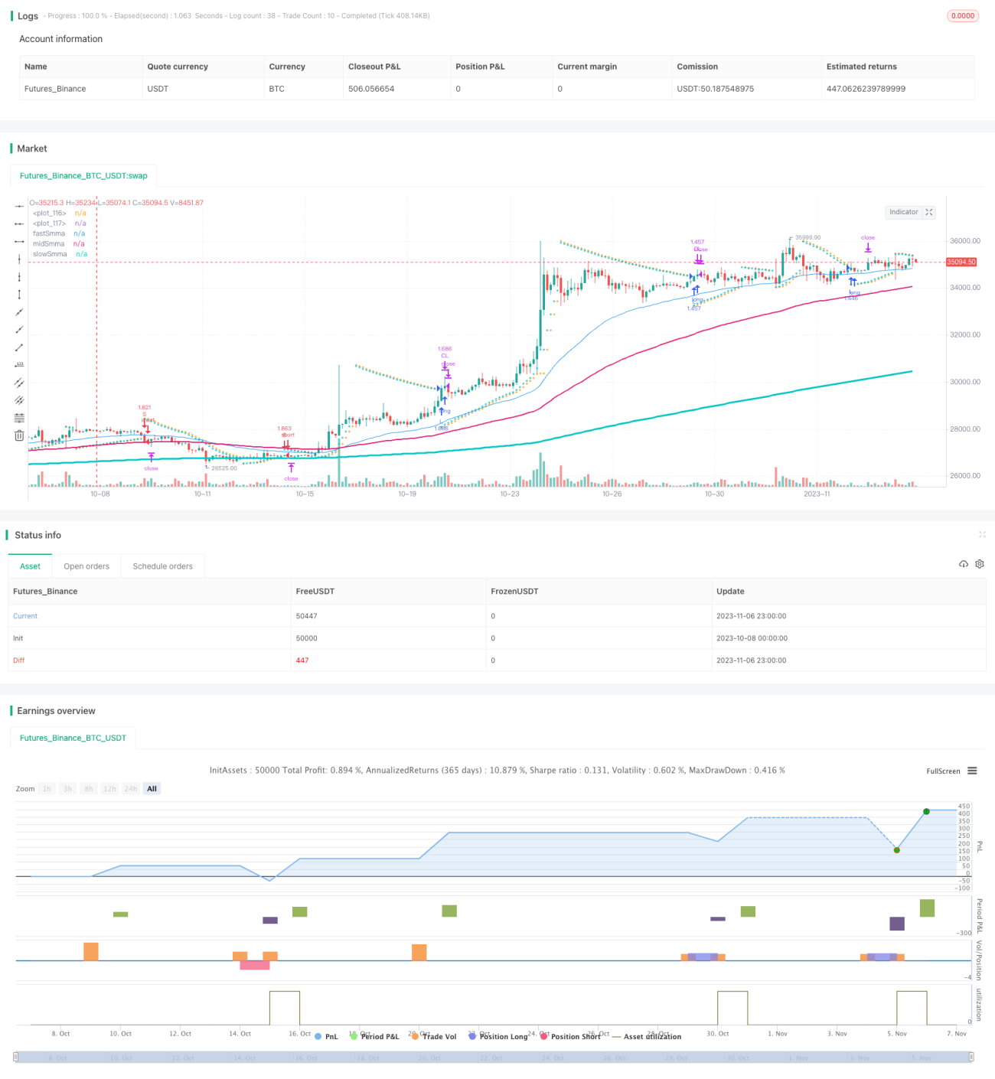Open the chart hamburger menu beside FullScreen
The image size is (995, 1079).
(x=972, y=771)
